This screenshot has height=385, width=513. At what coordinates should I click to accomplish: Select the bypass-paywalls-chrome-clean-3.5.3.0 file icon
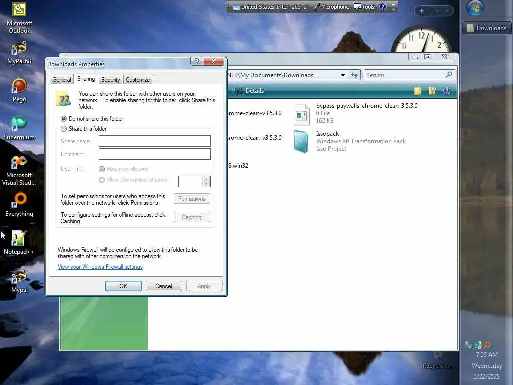pos(301,115)
